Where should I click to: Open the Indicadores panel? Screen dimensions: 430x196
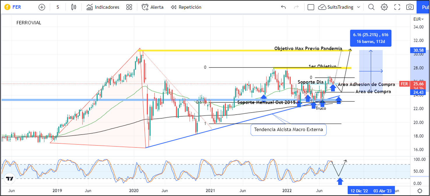coord(103,7)
